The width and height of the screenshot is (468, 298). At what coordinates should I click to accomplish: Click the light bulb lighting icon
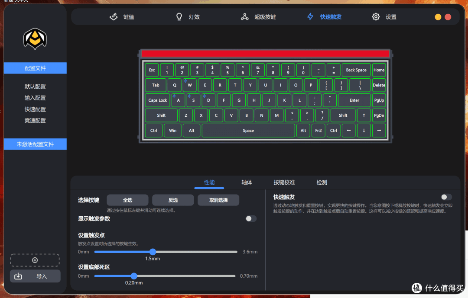pyautogui.click(x=179, y=17)
